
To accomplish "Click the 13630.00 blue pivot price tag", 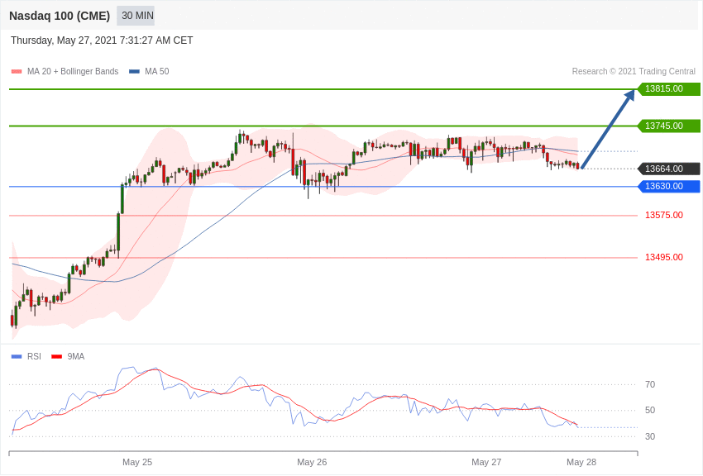I will pyautogui.click(x=668, y=186).
